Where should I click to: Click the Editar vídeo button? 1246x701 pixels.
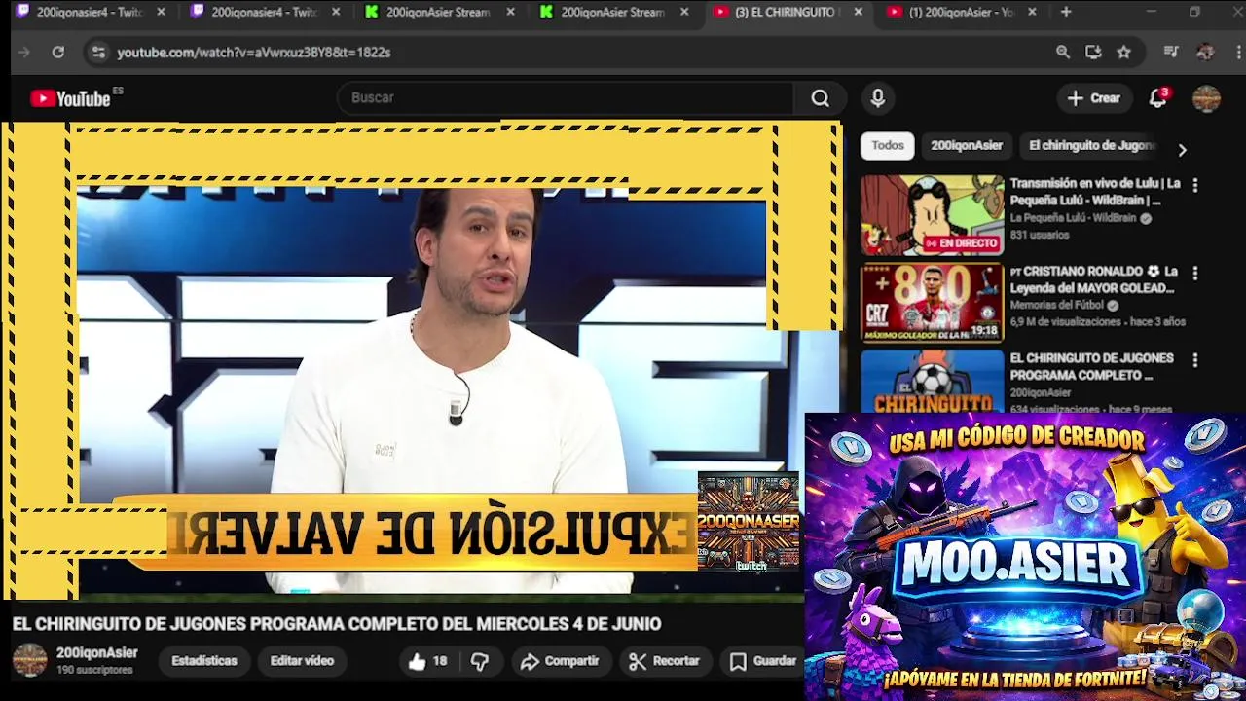point(302,661)
